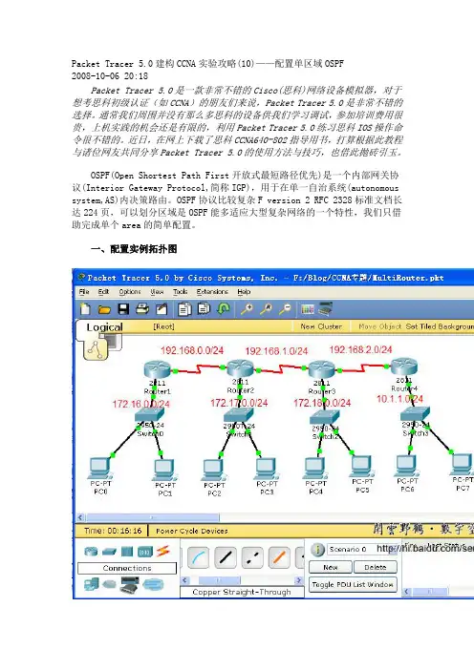Choose the Copper Straight-Through black cable
Screen dimensions: 474x670
(x=225, y=557)
